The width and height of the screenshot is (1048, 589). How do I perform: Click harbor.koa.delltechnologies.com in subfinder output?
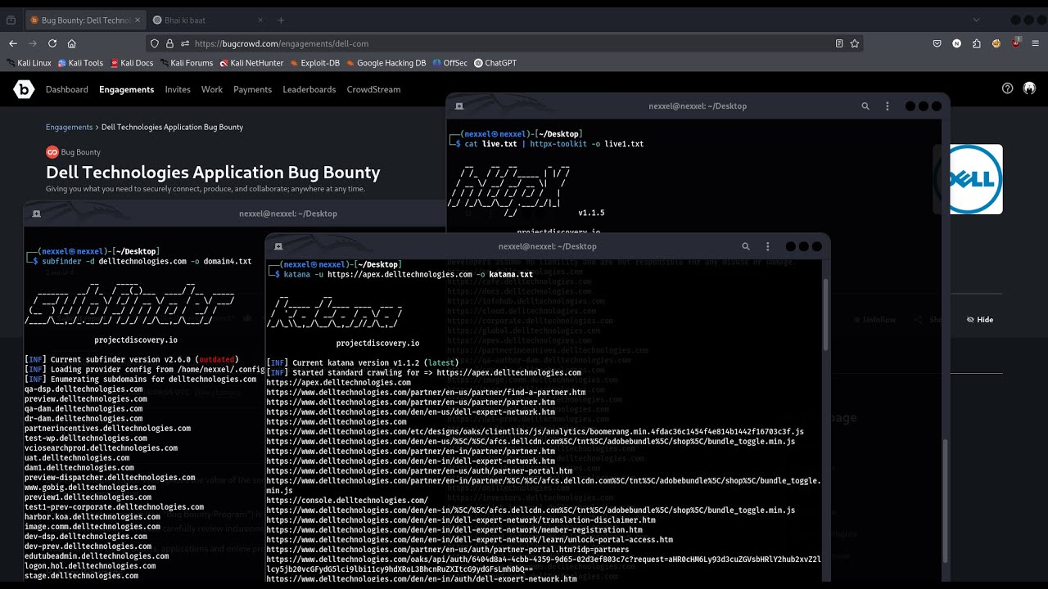(x=93, y=517)
